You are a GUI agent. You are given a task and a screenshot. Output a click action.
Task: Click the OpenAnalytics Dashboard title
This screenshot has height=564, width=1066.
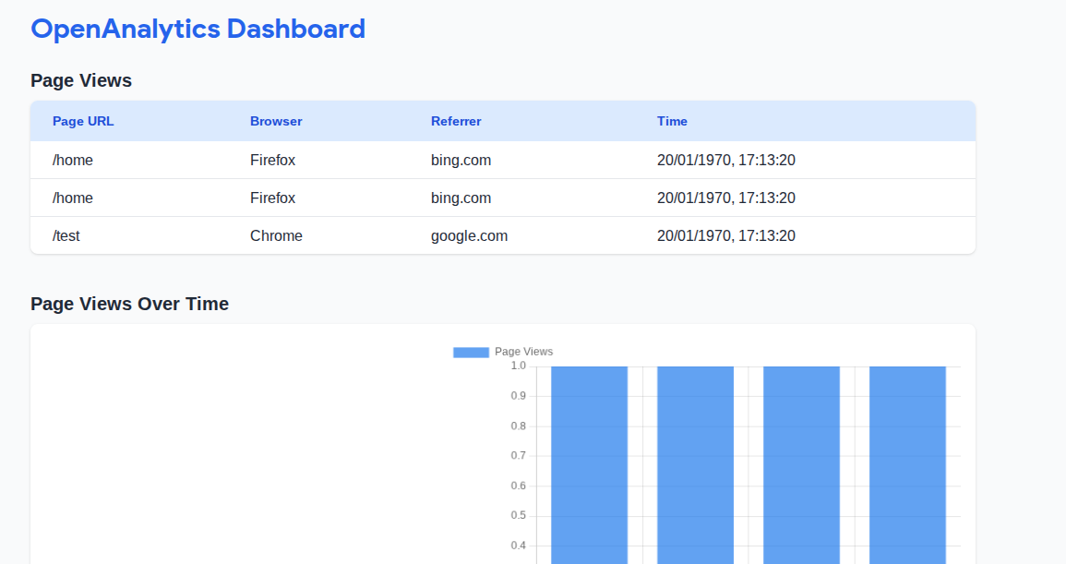pyautogui.click(x=198, y=29)
